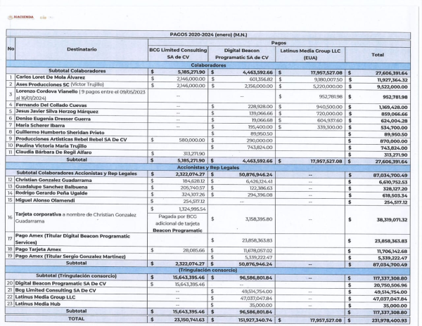Select the Ases Producciones SC name cell

click(82, 84)
